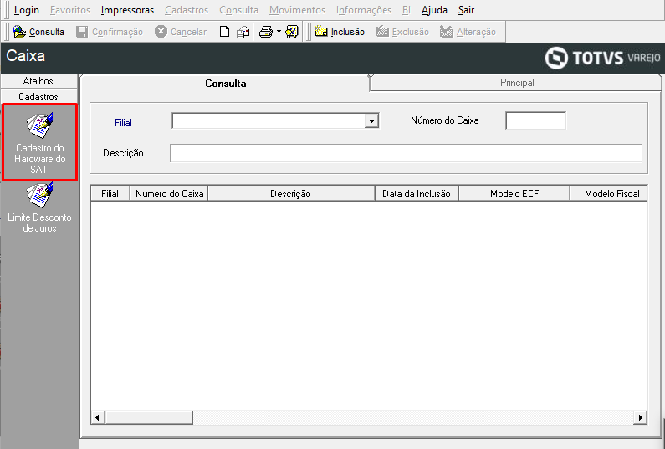The image size is (665, 449).
Task: Expand the Filial dropdown arrow
Action: tap(371, 121)
